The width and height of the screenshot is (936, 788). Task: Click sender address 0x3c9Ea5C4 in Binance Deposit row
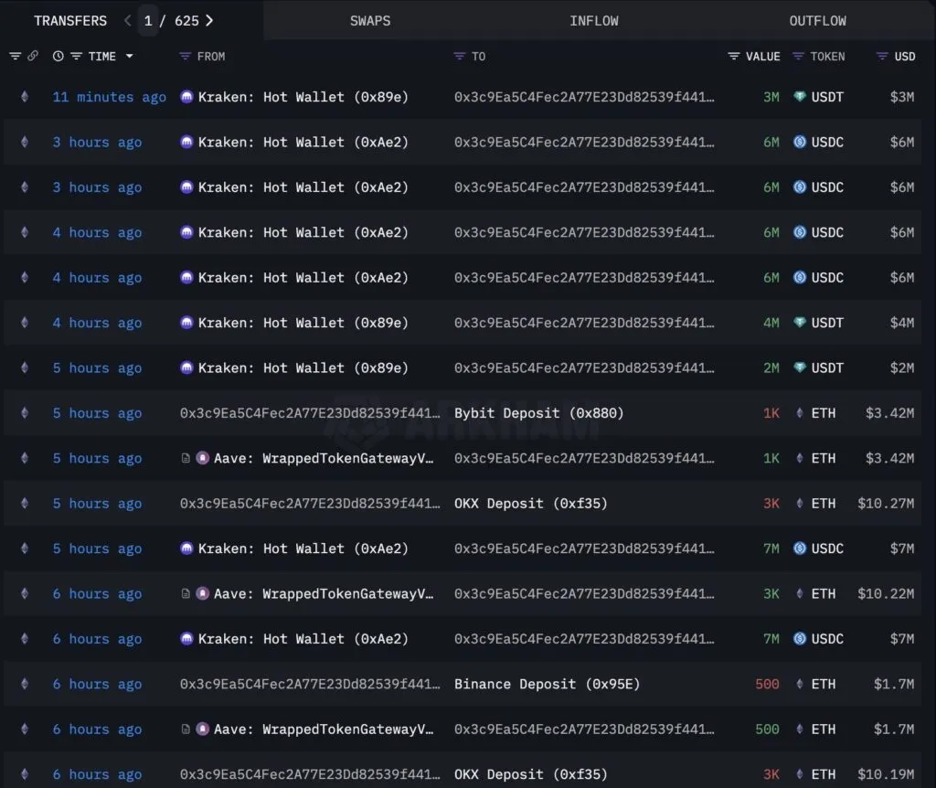[x=310, y=684]
